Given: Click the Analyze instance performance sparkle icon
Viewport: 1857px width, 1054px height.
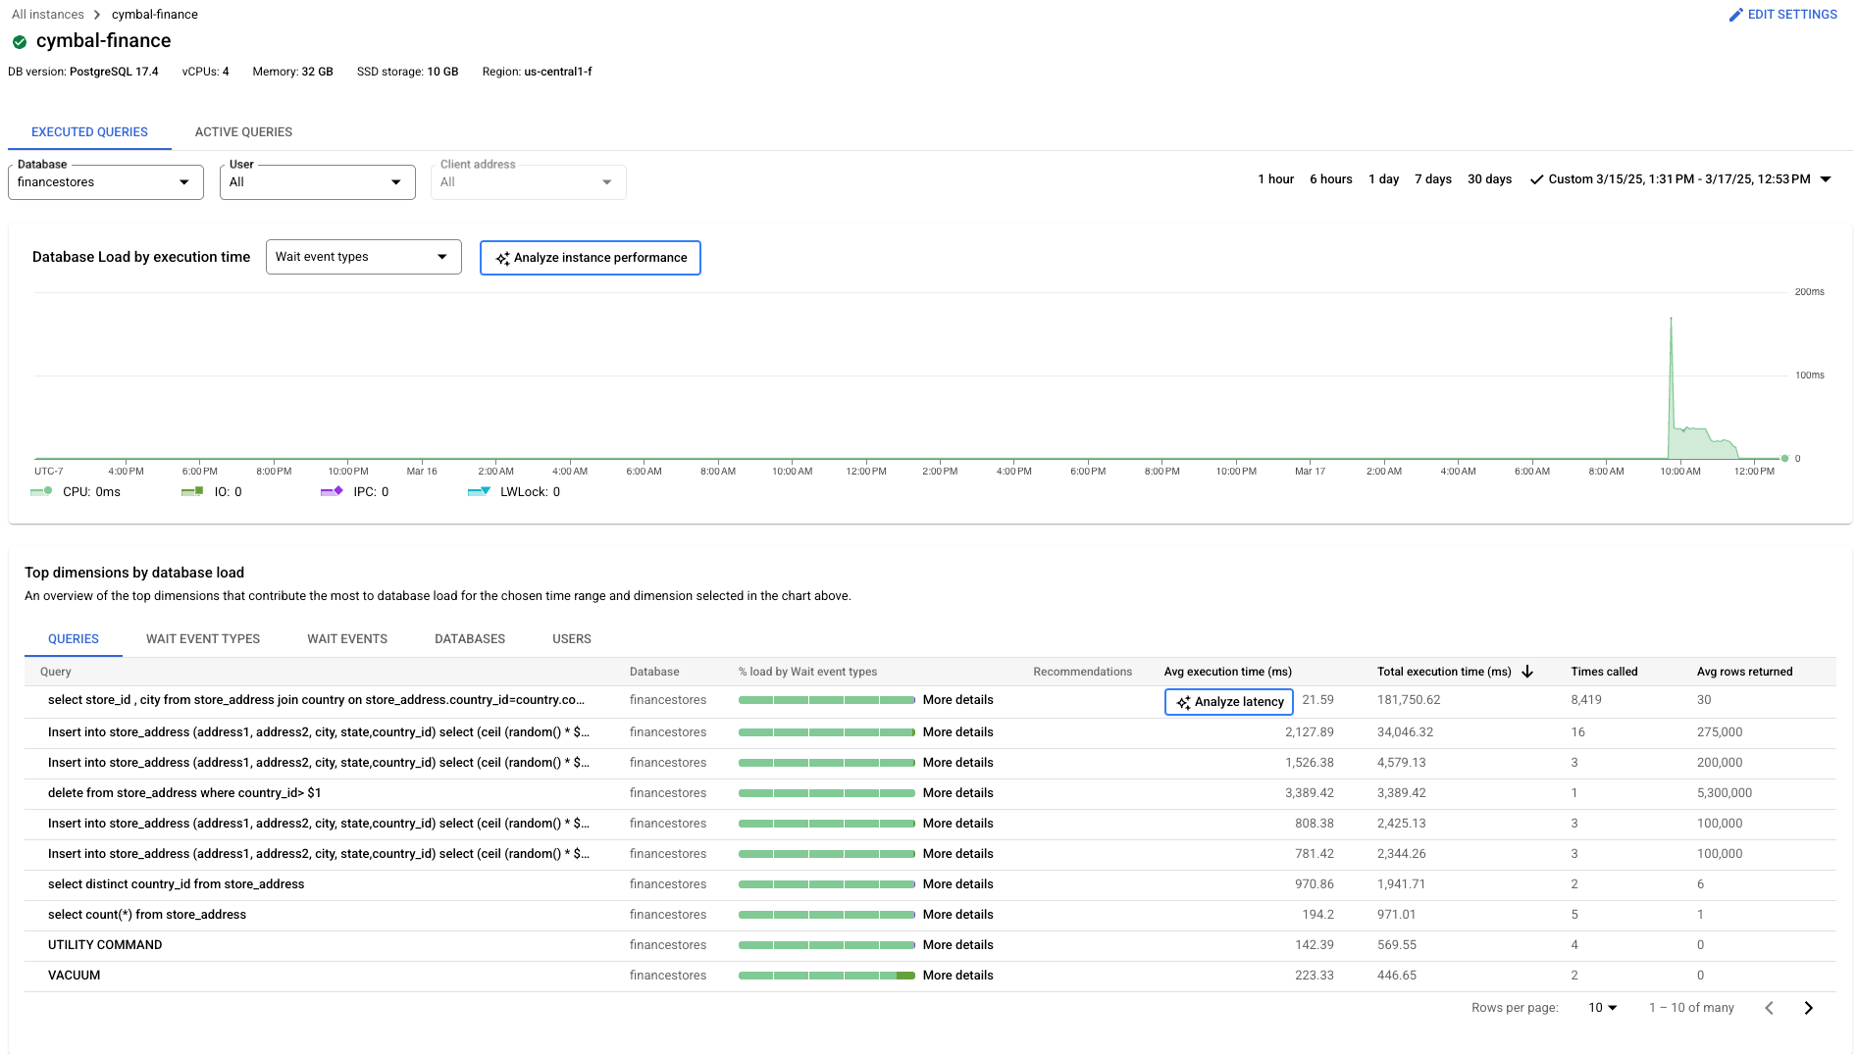Looking at the screenshot, I should [x=504, y=258].
